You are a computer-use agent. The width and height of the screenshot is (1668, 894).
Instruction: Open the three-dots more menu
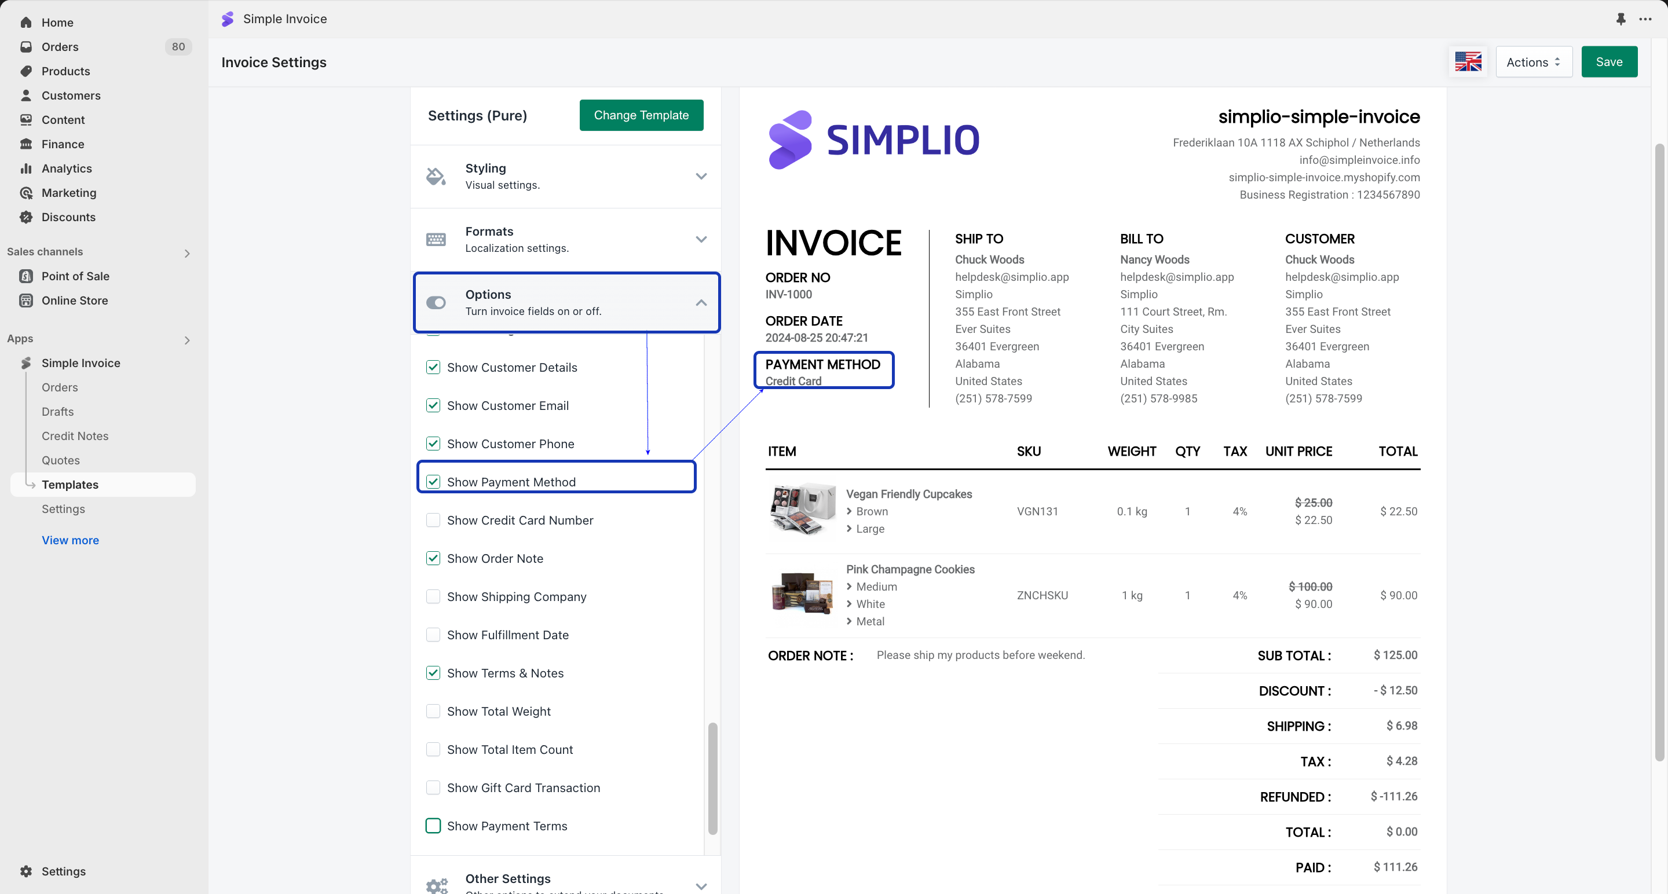coord(1645,19)
